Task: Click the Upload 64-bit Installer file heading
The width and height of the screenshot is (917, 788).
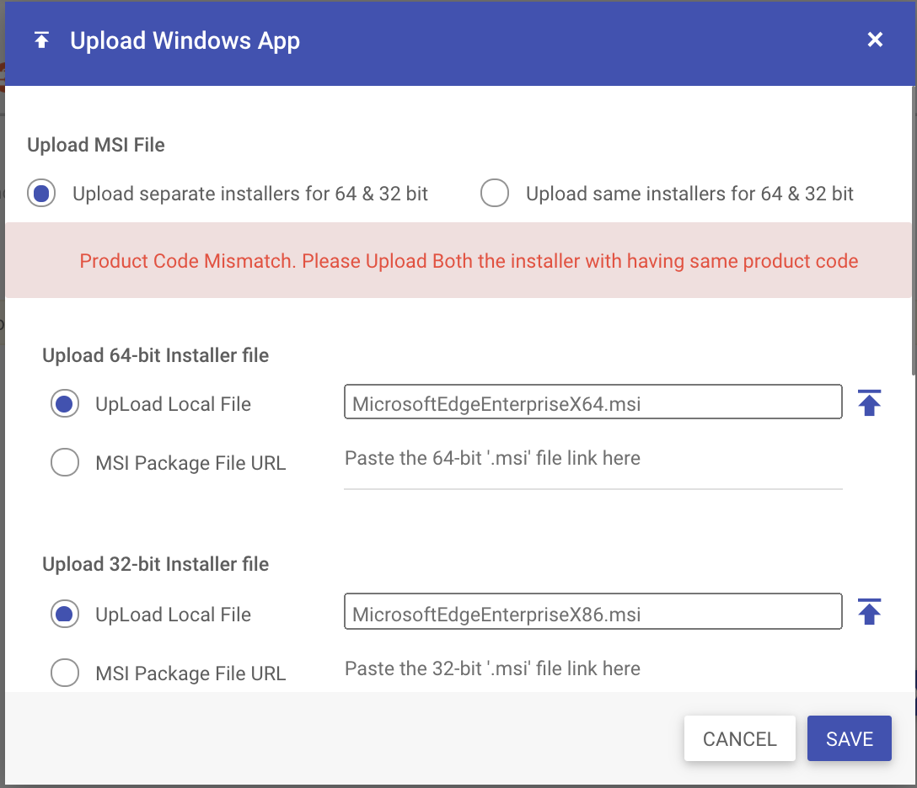Action: pos(156,355)
